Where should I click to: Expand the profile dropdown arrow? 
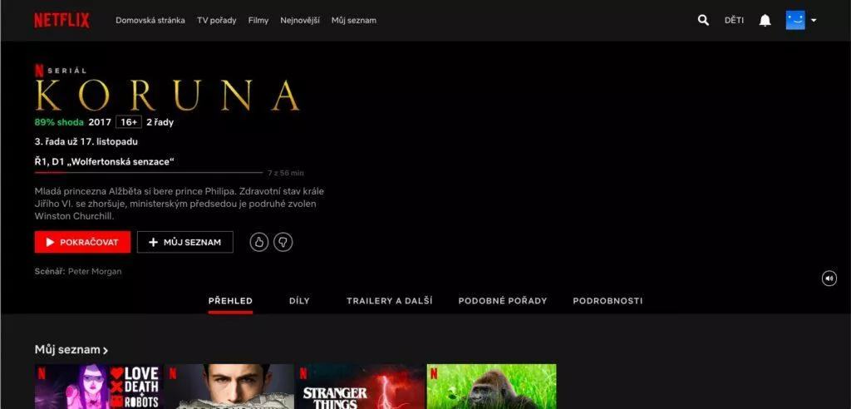point(814,21)
